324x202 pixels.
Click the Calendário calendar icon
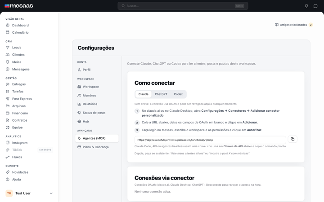coord(8,32)
